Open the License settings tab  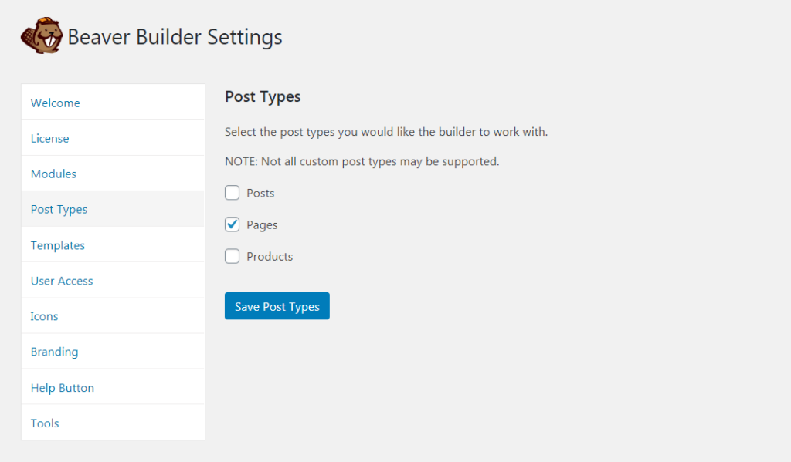point(49,138)
